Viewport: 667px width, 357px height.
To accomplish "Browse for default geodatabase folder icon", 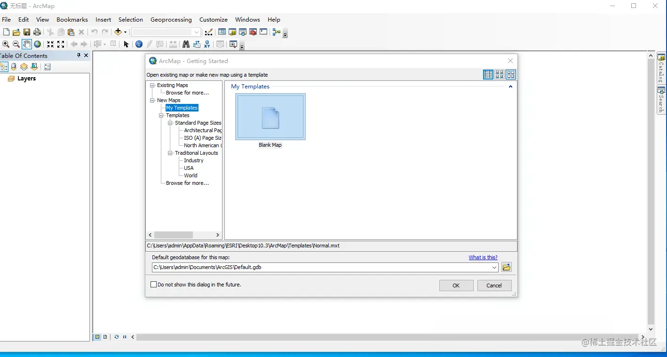I will (x=506, y=267).
